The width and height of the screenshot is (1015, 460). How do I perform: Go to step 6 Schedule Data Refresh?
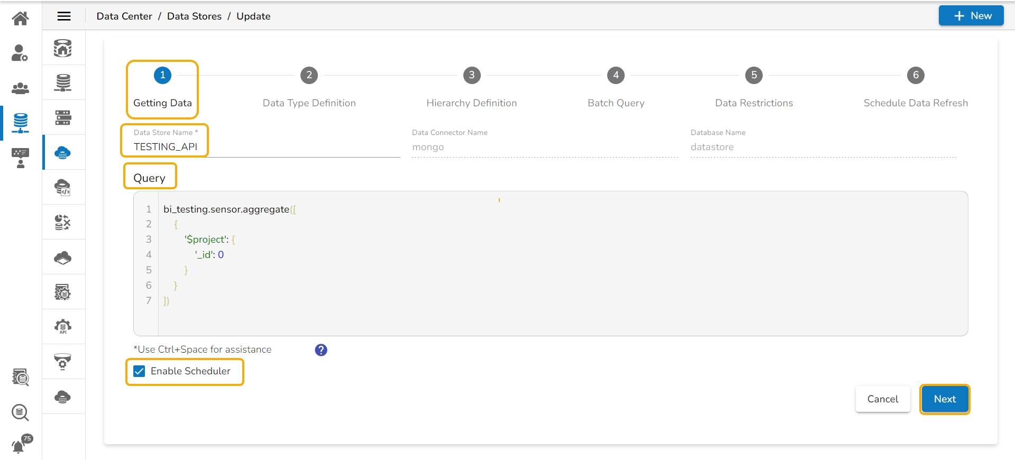916,88
